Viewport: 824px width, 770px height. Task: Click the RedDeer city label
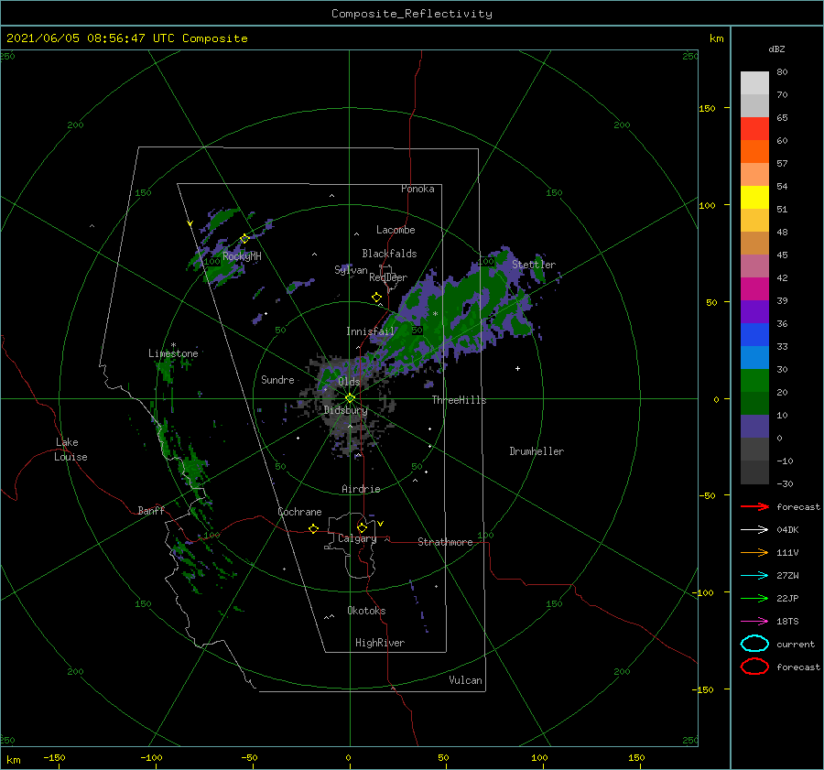[388, 277]
